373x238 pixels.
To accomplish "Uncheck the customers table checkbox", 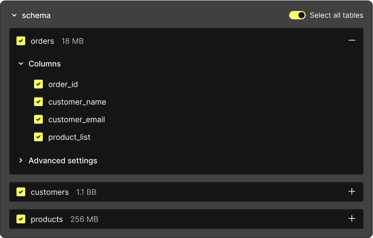I will click(21, 192).
